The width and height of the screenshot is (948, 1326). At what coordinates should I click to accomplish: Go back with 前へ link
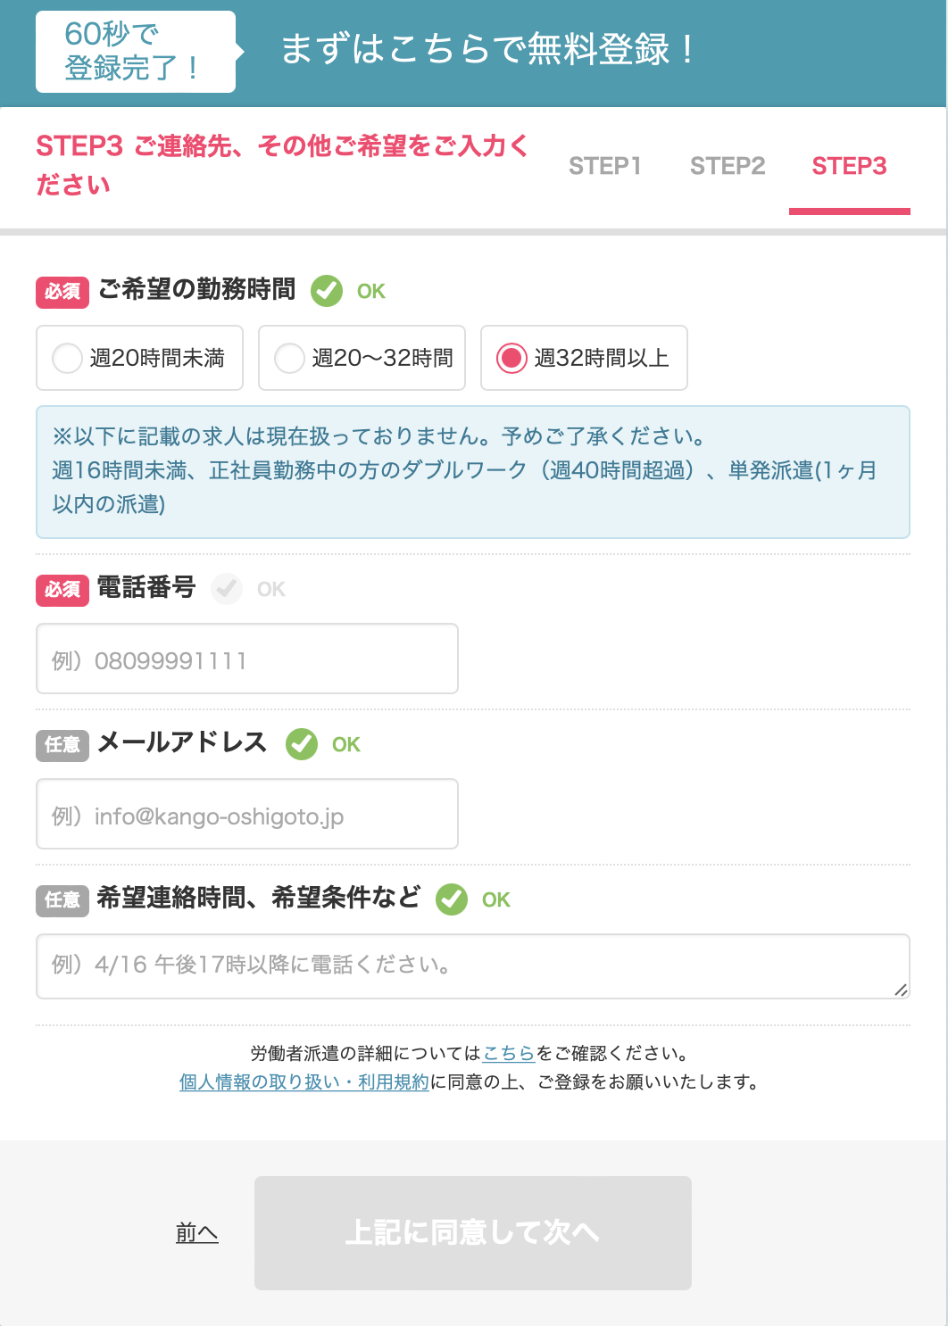click(197, 1233)
